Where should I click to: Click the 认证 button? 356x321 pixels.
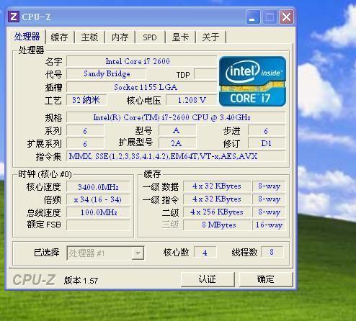pyautogui.click(x=208, y=279)
